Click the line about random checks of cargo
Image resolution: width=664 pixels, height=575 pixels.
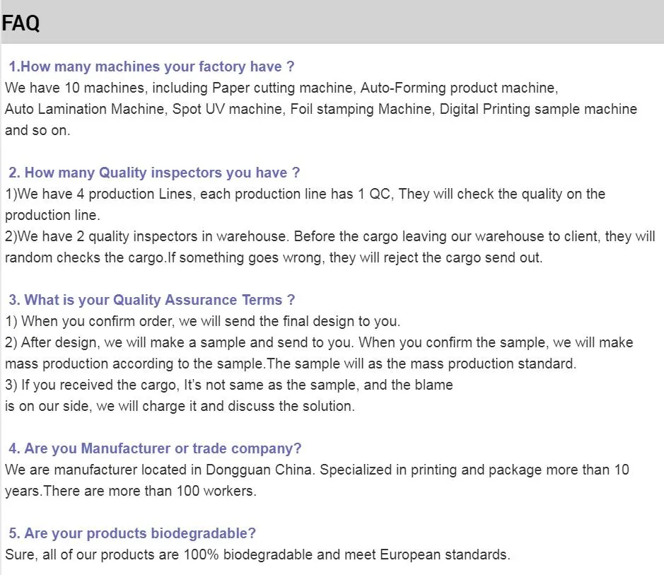click(x=274, y=257)
